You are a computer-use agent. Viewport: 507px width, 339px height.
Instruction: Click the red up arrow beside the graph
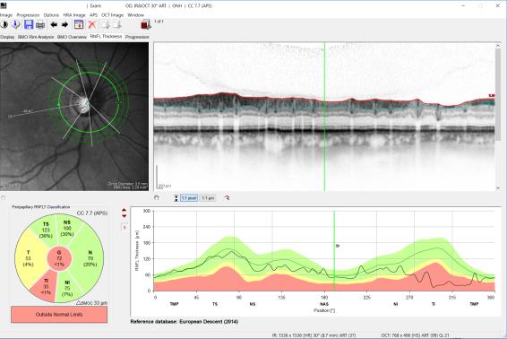[x=125, y=211]
